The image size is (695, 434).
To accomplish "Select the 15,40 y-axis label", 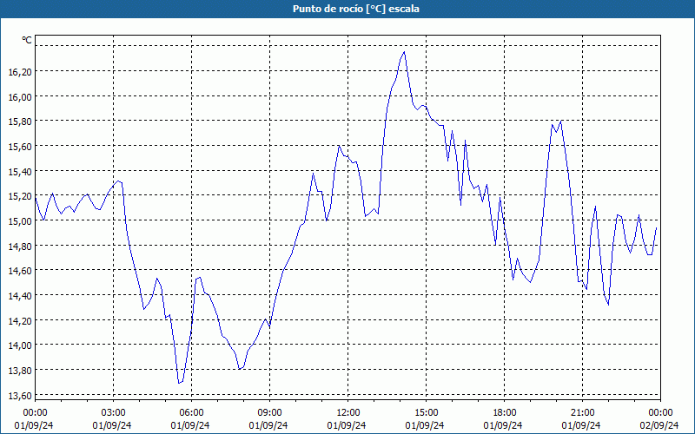I will tap(20, 171).
